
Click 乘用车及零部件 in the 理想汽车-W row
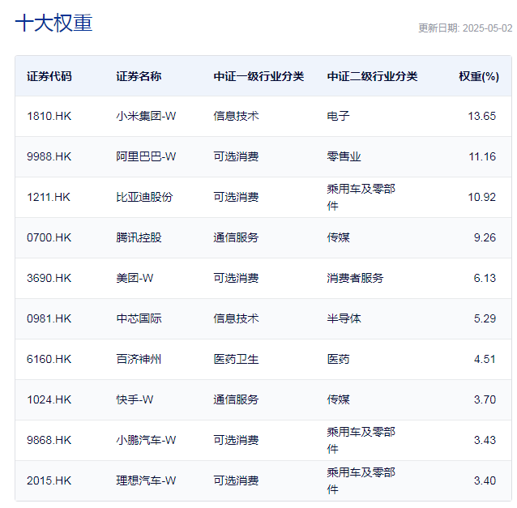click(361, 481)
